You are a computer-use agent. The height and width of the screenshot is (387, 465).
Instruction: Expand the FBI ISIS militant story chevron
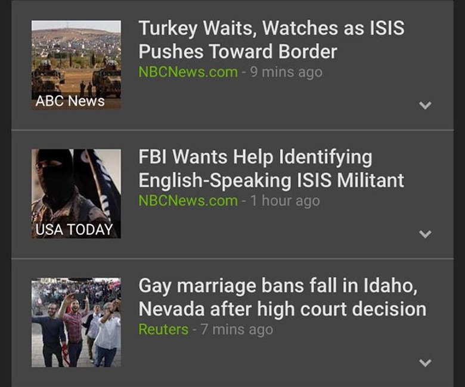(425, 234)
